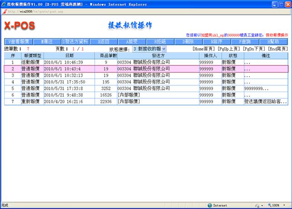Select row 1 with 活動報價 type
The width and height of the screenshot is (292, 209).
pos(32,62)
